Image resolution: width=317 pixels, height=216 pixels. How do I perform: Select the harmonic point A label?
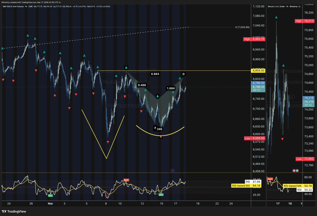155,128
